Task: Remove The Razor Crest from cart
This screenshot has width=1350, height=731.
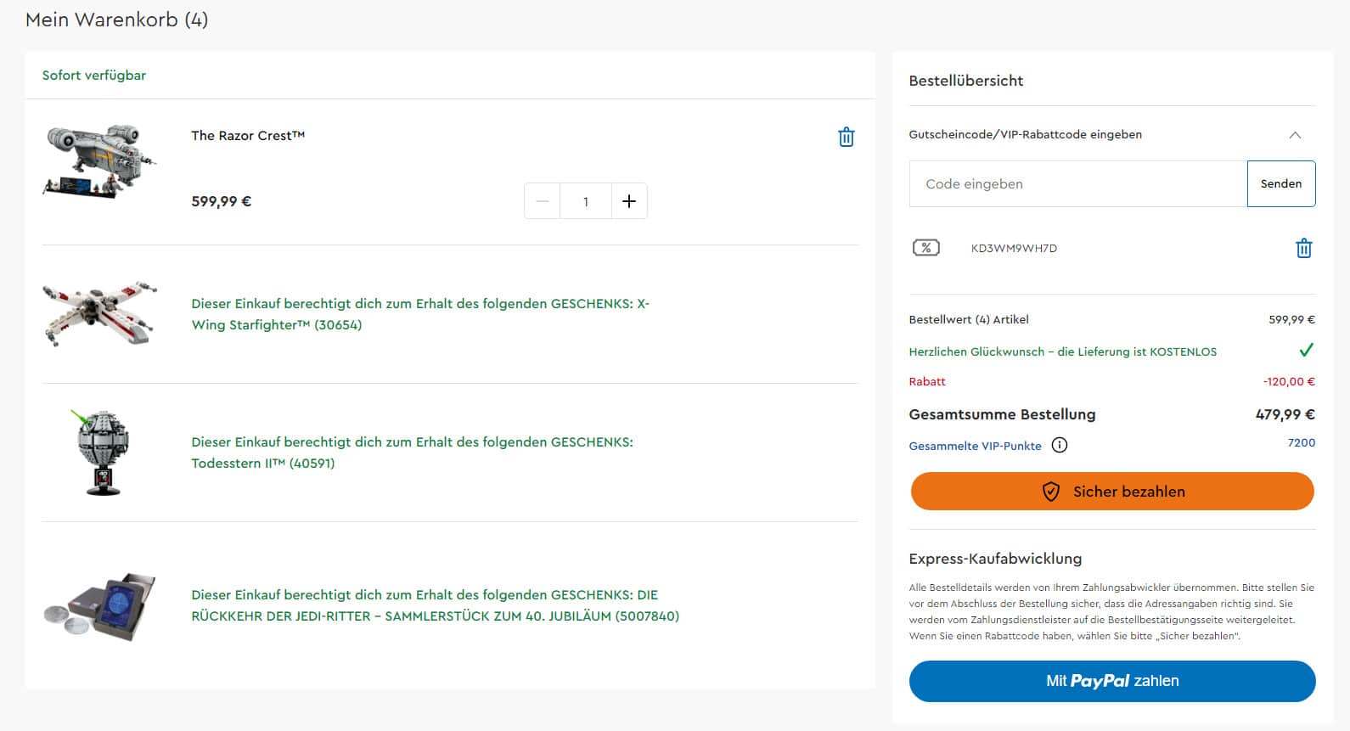Action: tap(846, 137)
